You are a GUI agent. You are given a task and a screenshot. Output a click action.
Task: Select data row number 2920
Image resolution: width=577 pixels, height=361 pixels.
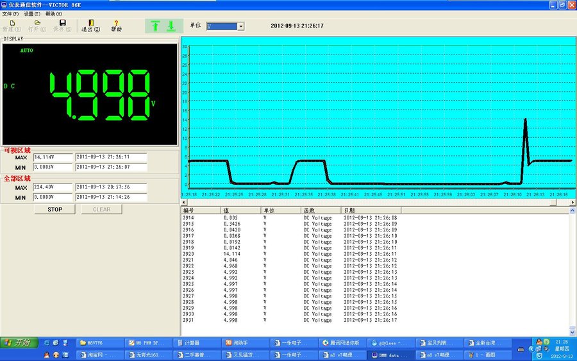(188, 254)
